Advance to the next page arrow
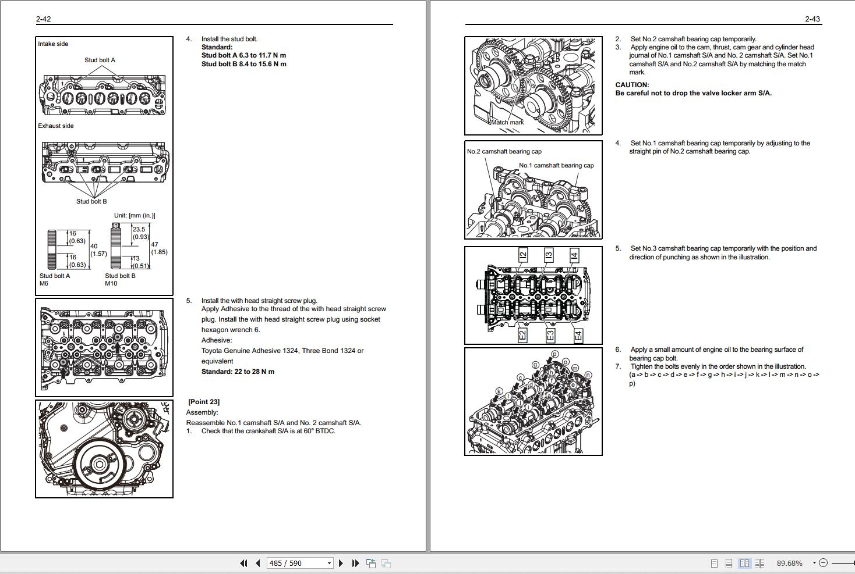855x574 pixels. click(x=341, y=563)
